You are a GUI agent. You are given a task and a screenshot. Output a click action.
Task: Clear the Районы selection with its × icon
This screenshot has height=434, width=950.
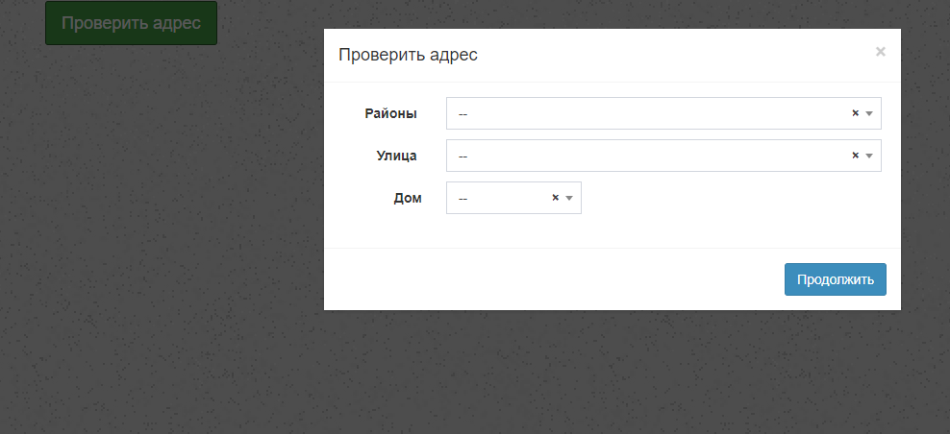point(855,113)
